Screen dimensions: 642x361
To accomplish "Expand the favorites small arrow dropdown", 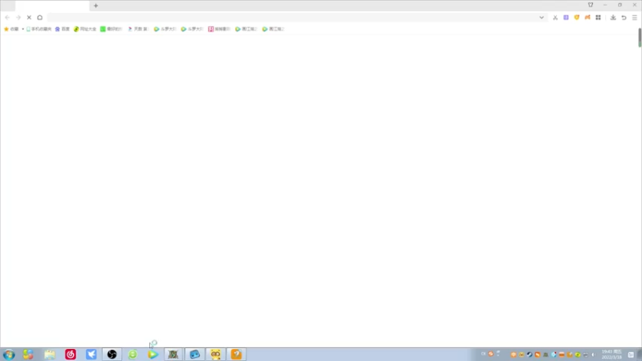I will pos(23,29).
